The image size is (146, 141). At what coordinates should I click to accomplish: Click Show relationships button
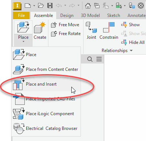130,25
